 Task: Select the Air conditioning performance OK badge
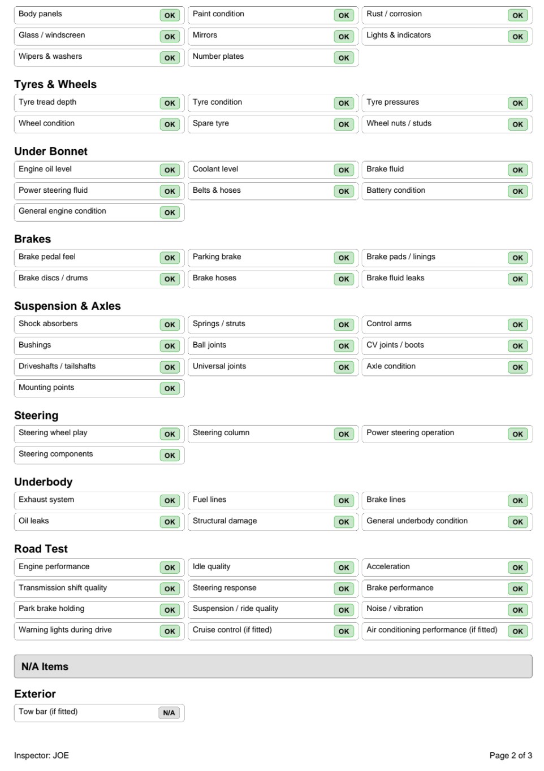tap(517, 631)
